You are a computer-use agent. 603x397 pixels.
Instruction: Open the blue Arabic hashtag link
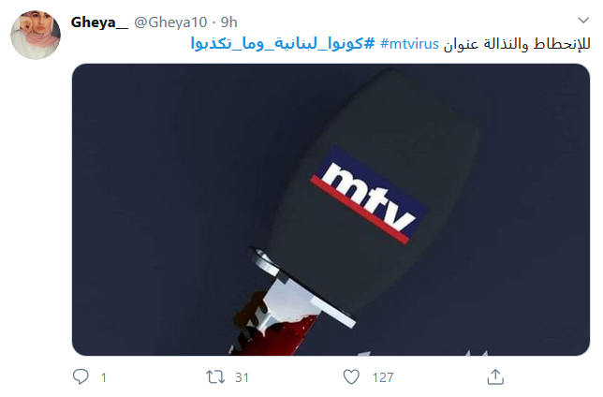point(283,44)
